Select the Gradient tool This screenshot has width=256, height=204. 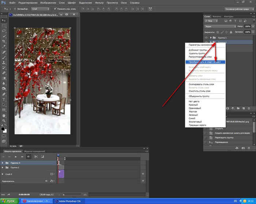(4, 78)
